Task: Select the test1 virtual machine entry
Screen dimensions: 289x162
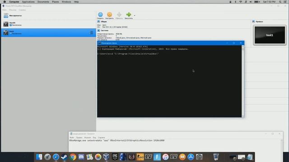Action: point(48,32)
